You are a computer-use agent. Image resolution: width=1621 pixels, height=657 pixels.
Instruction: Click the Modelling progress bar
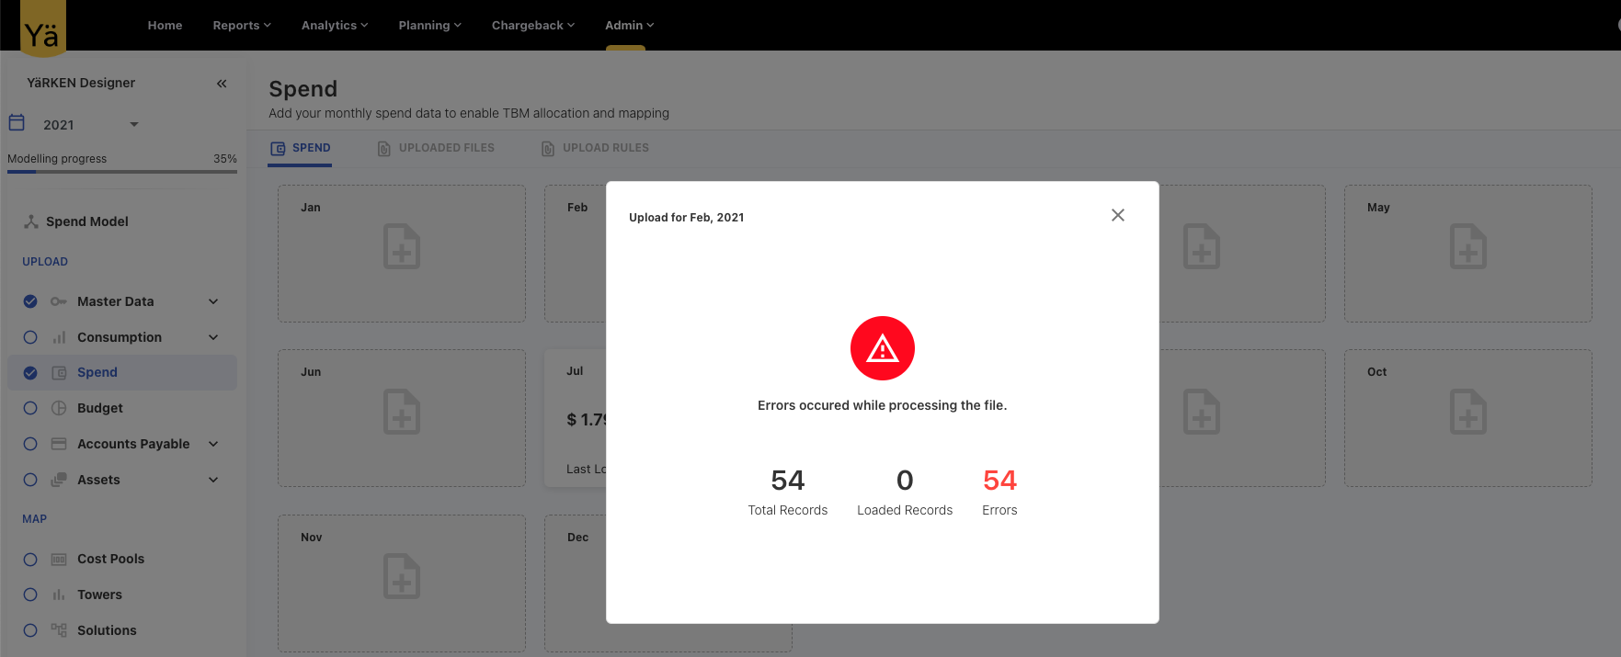[121, 171]
